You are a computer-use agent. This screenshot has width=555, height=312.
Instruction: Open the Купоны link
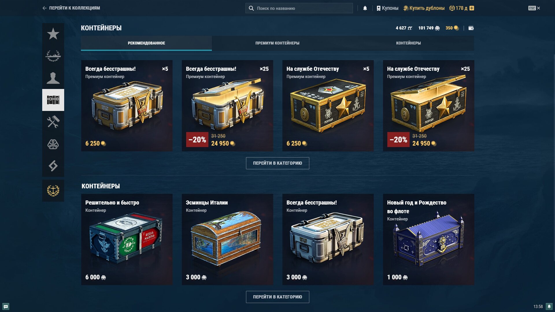point(387,8)
